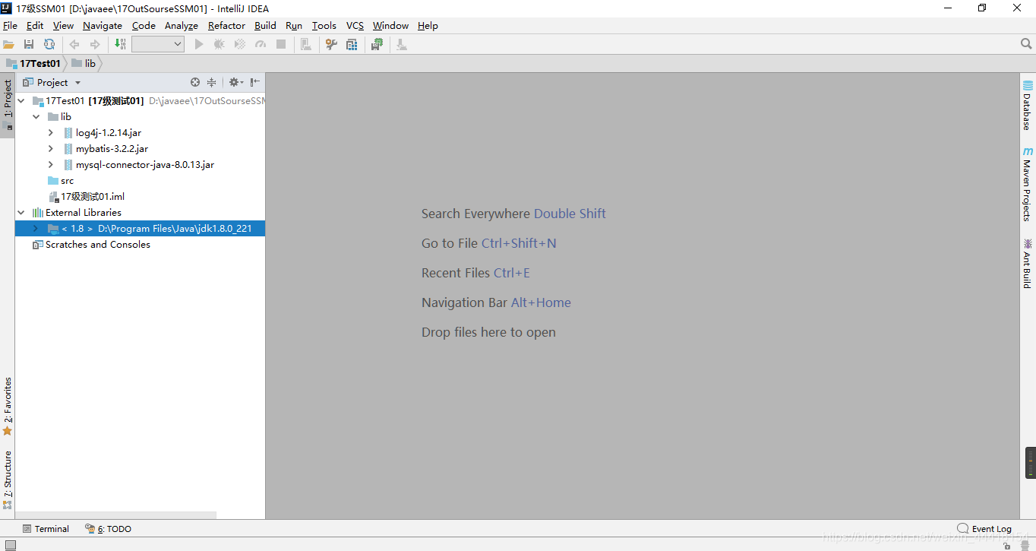Expand the JDK 1.8 library node

(x=36, y=229)
